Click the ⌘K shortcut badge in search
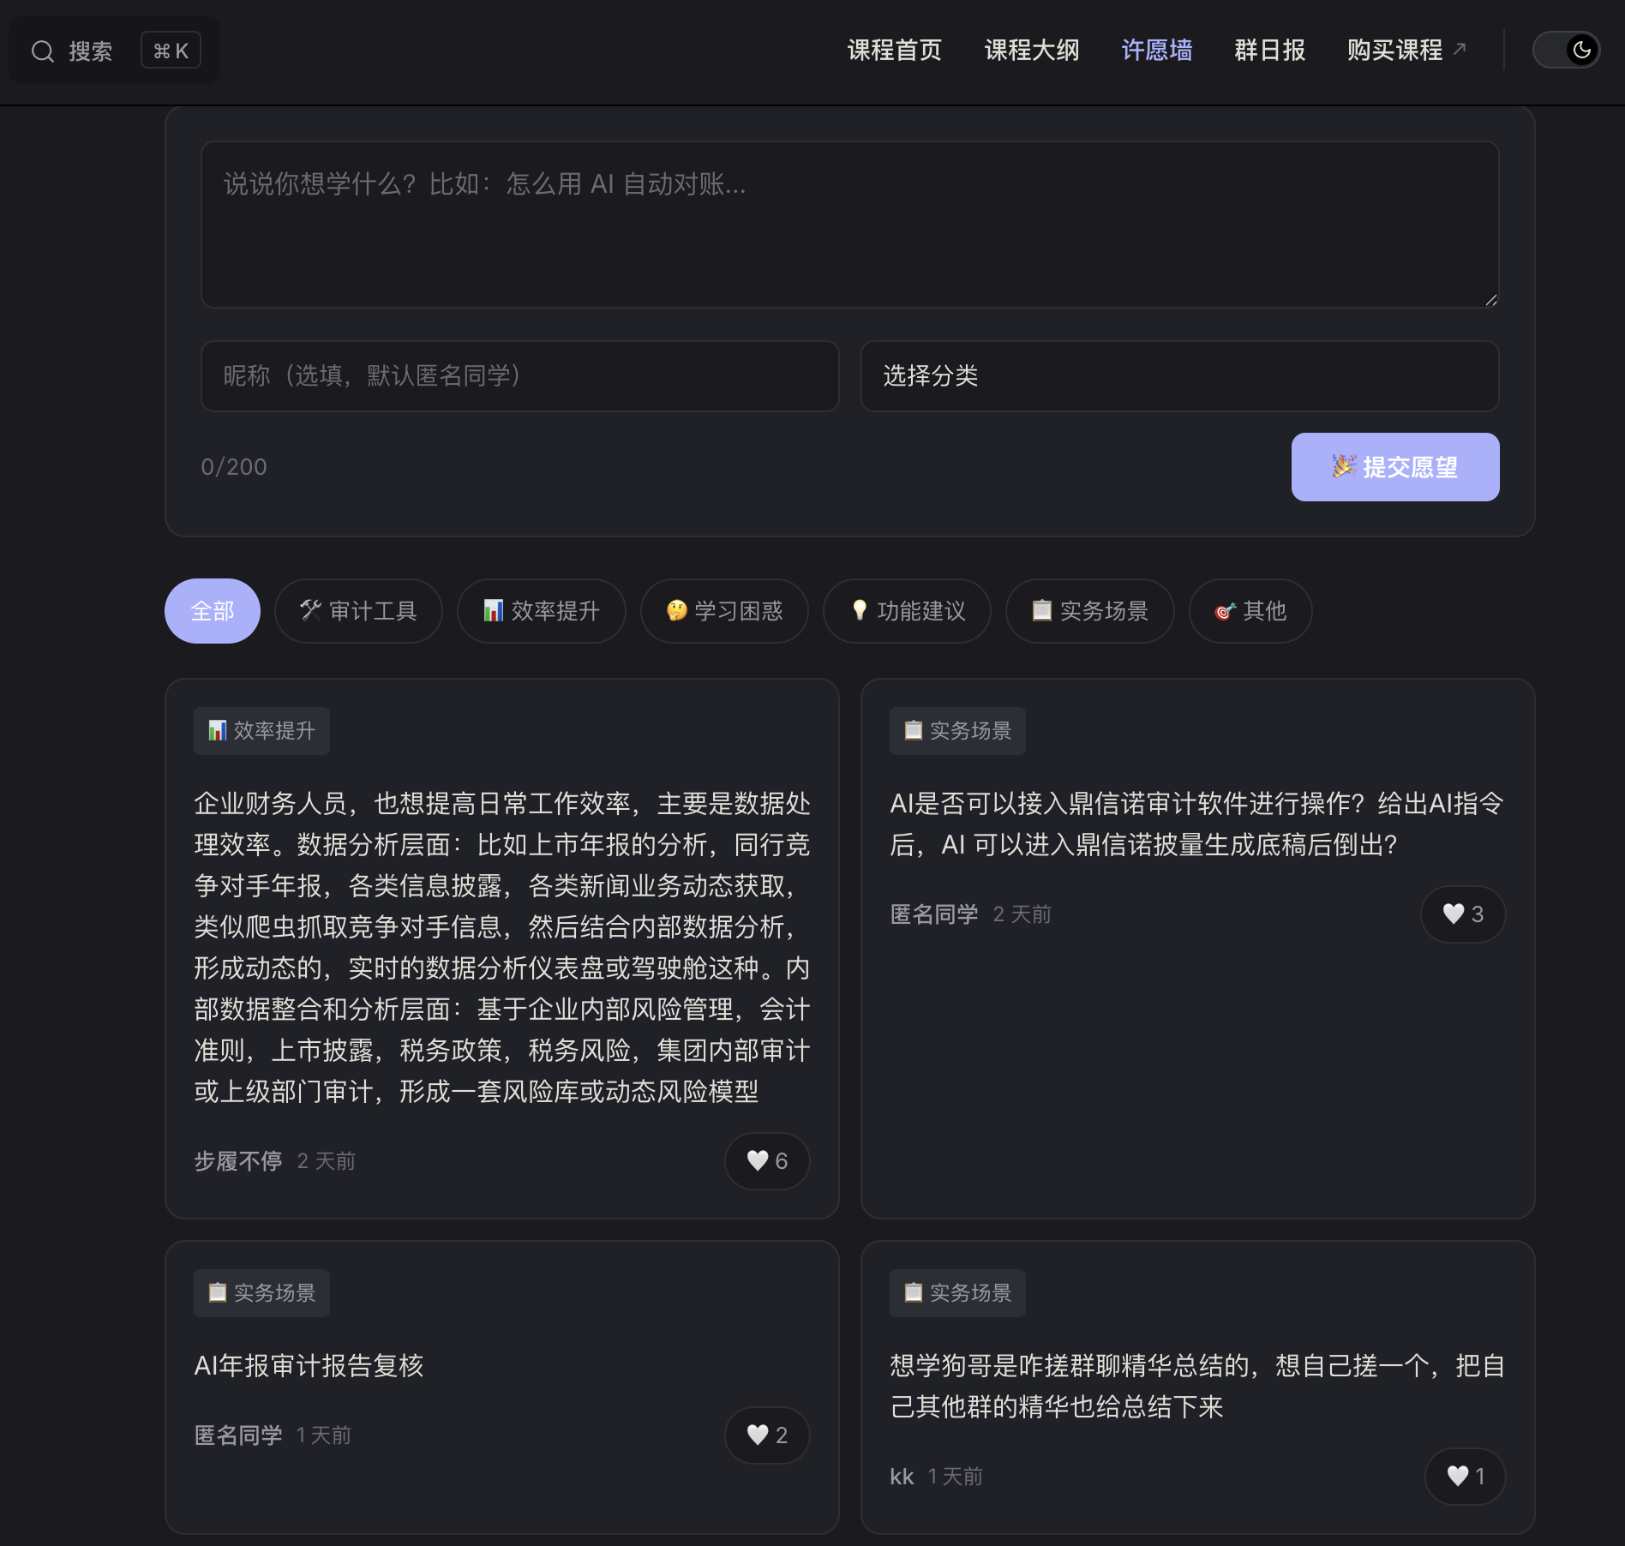This screenshot has height=1546, width=1625. (x=171, y=51)
